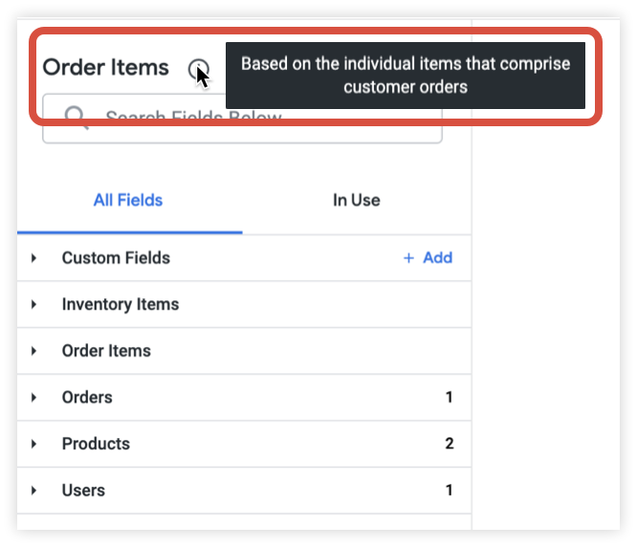The width and height of the screenshot is (637, 547).
Task: Switch to the In Use tab
Action: [356, 200]
